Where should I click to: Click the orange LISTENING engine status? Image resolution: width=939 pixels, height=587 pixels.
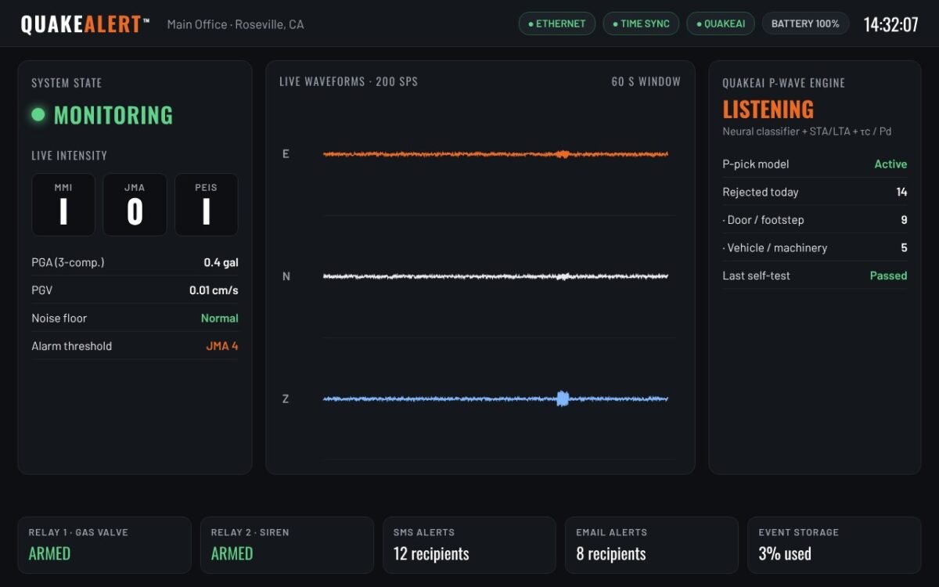tap(768, 109)
